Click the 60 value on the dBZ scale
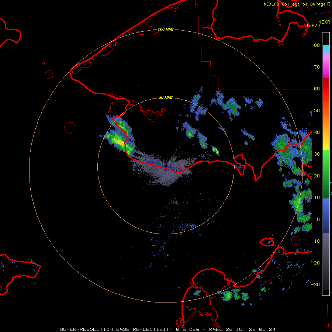 (x=317, y=89)
